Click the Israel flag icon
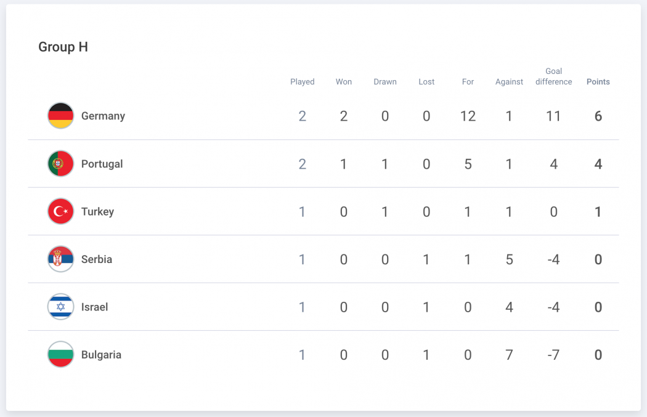 pyautogui.click(x=60, y=307)
